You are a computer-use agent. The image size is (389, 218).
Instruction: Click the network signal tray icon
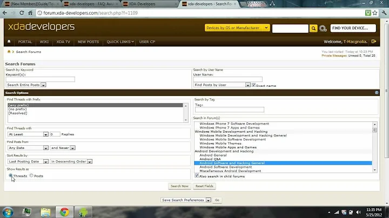click(x=337, y=212)
